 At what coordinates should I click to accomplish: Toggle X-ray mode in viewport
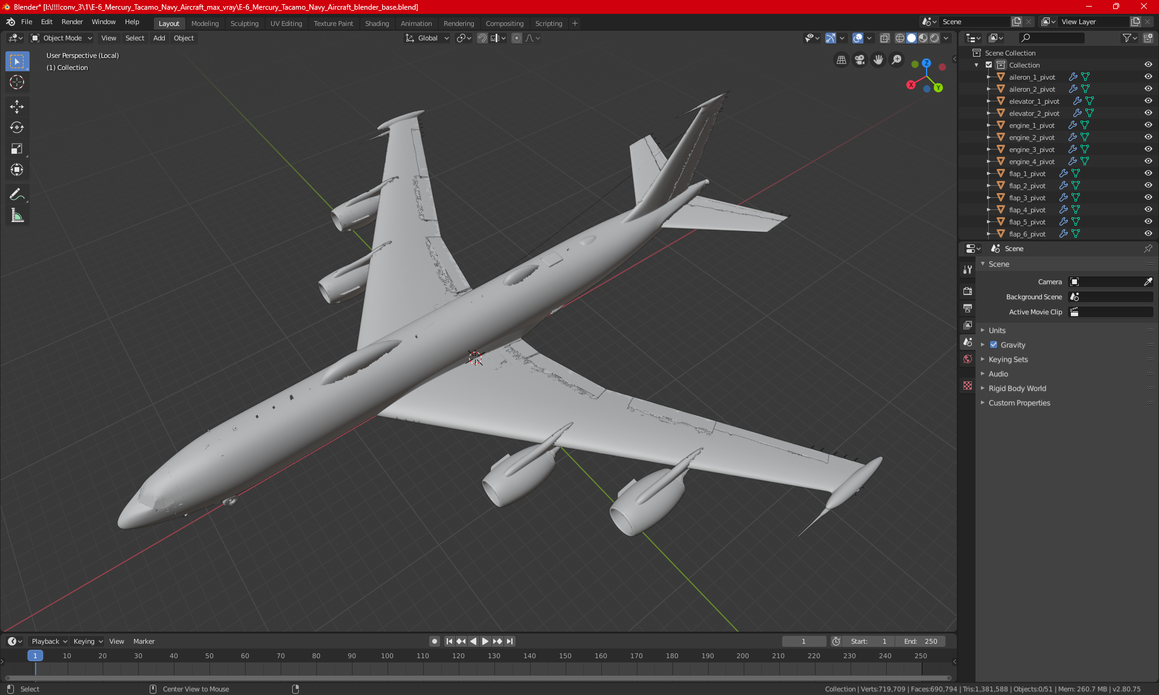(884, 38)
